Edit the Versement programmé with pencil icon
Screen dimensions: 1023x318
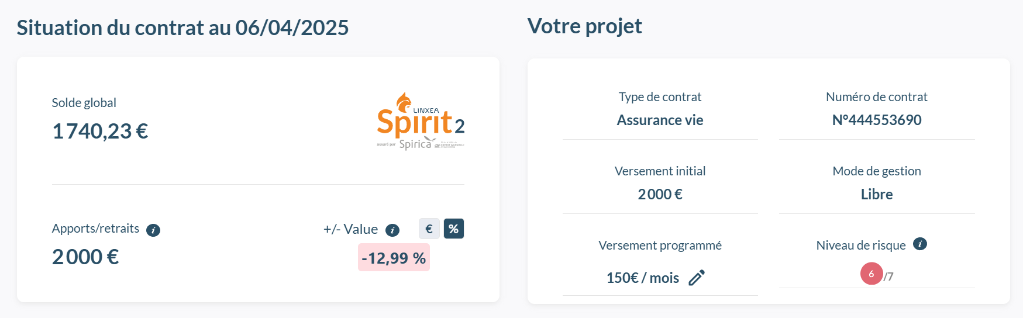tap(697, 278)
